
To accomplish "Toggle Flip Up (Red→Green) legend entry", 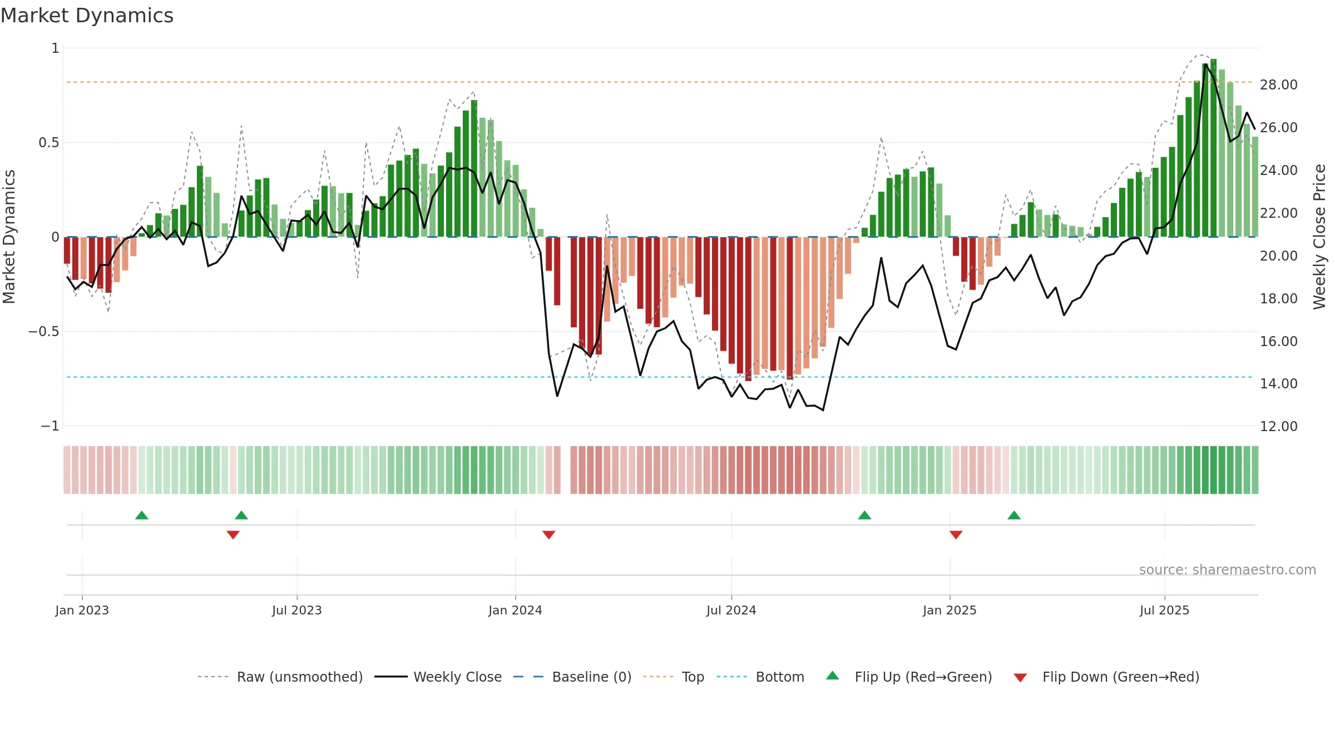I will 909,677.
